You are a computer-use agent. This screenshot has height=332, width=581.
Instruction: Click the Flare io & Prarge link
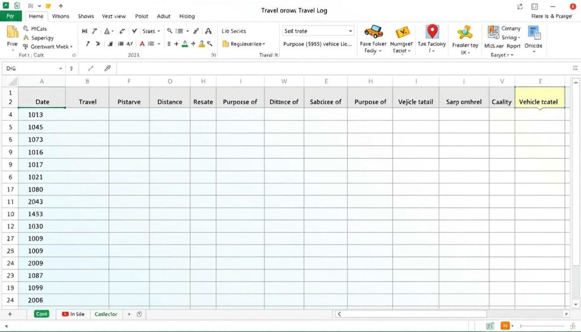tap(551, 16)
